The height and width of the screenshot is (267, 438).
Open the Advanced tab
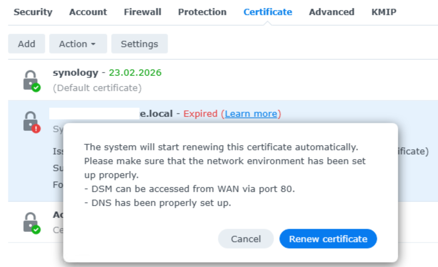[x=332, y=12]
